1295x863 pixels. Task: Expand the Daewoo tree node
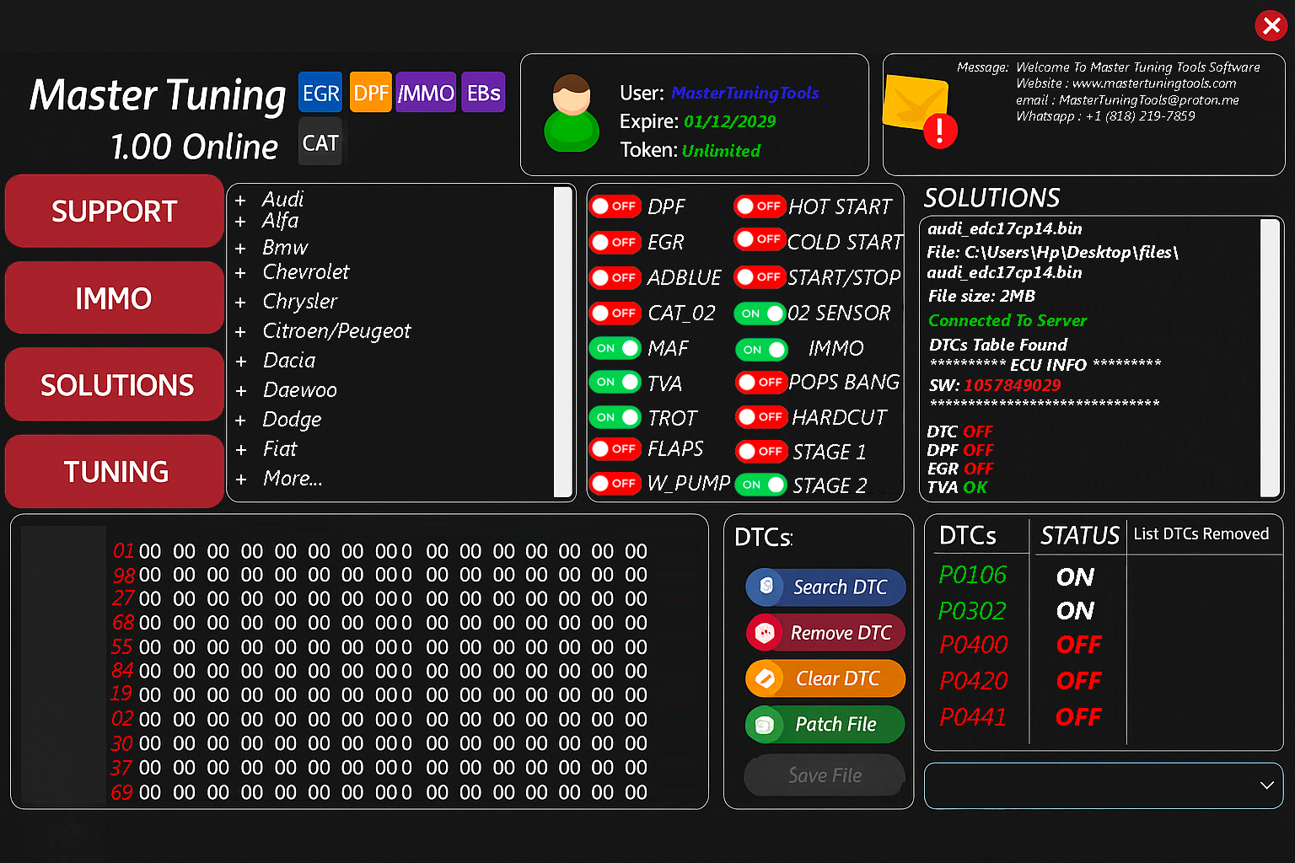(x=240, y=391)
